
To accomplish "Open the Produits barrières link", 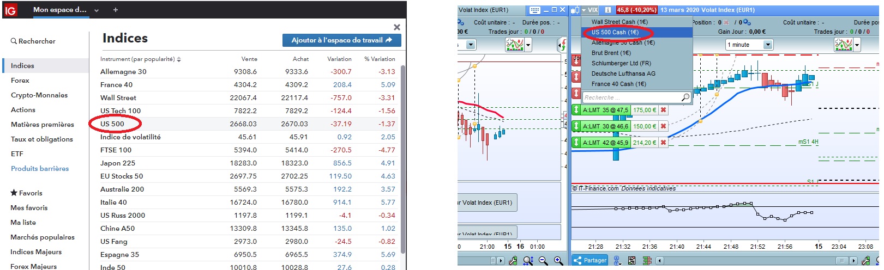I will pos(40,168).
